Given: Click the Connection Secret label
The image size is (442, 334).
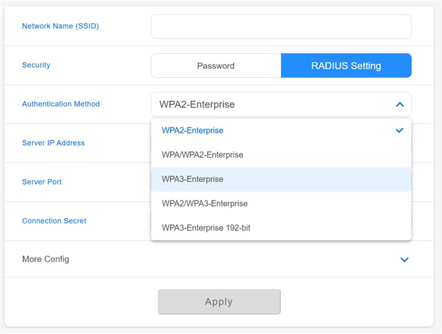Looking at the screenshot, I should click(54, 221).
